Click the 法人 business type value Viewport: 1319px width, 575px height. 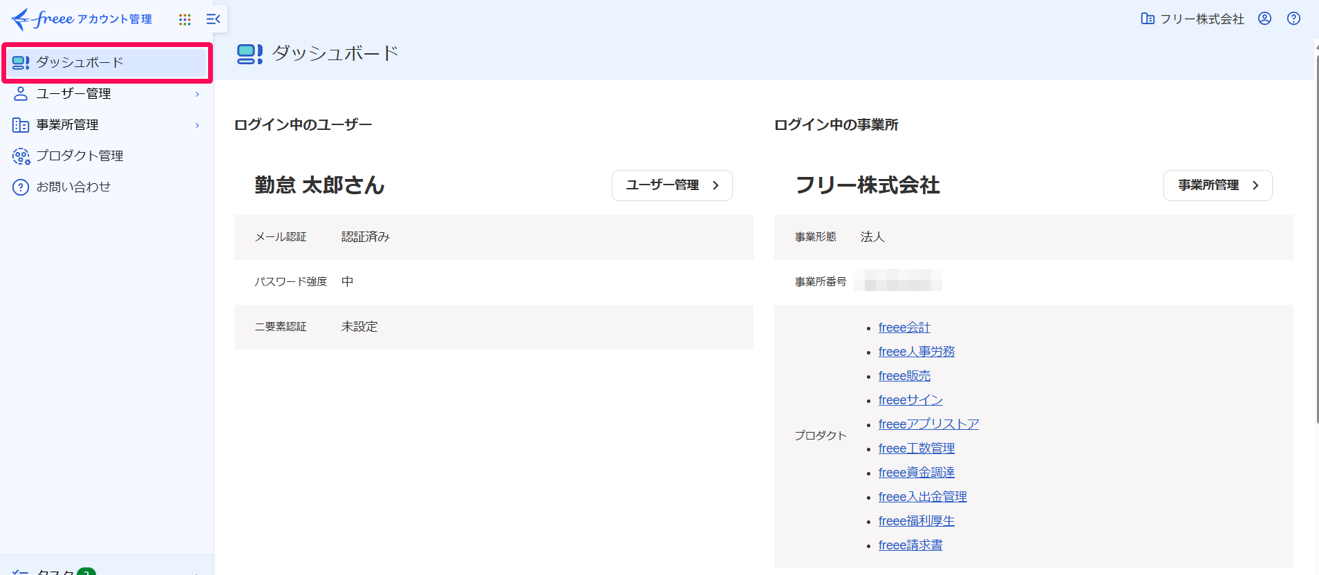pyautogui.click(x=872, y=237)
